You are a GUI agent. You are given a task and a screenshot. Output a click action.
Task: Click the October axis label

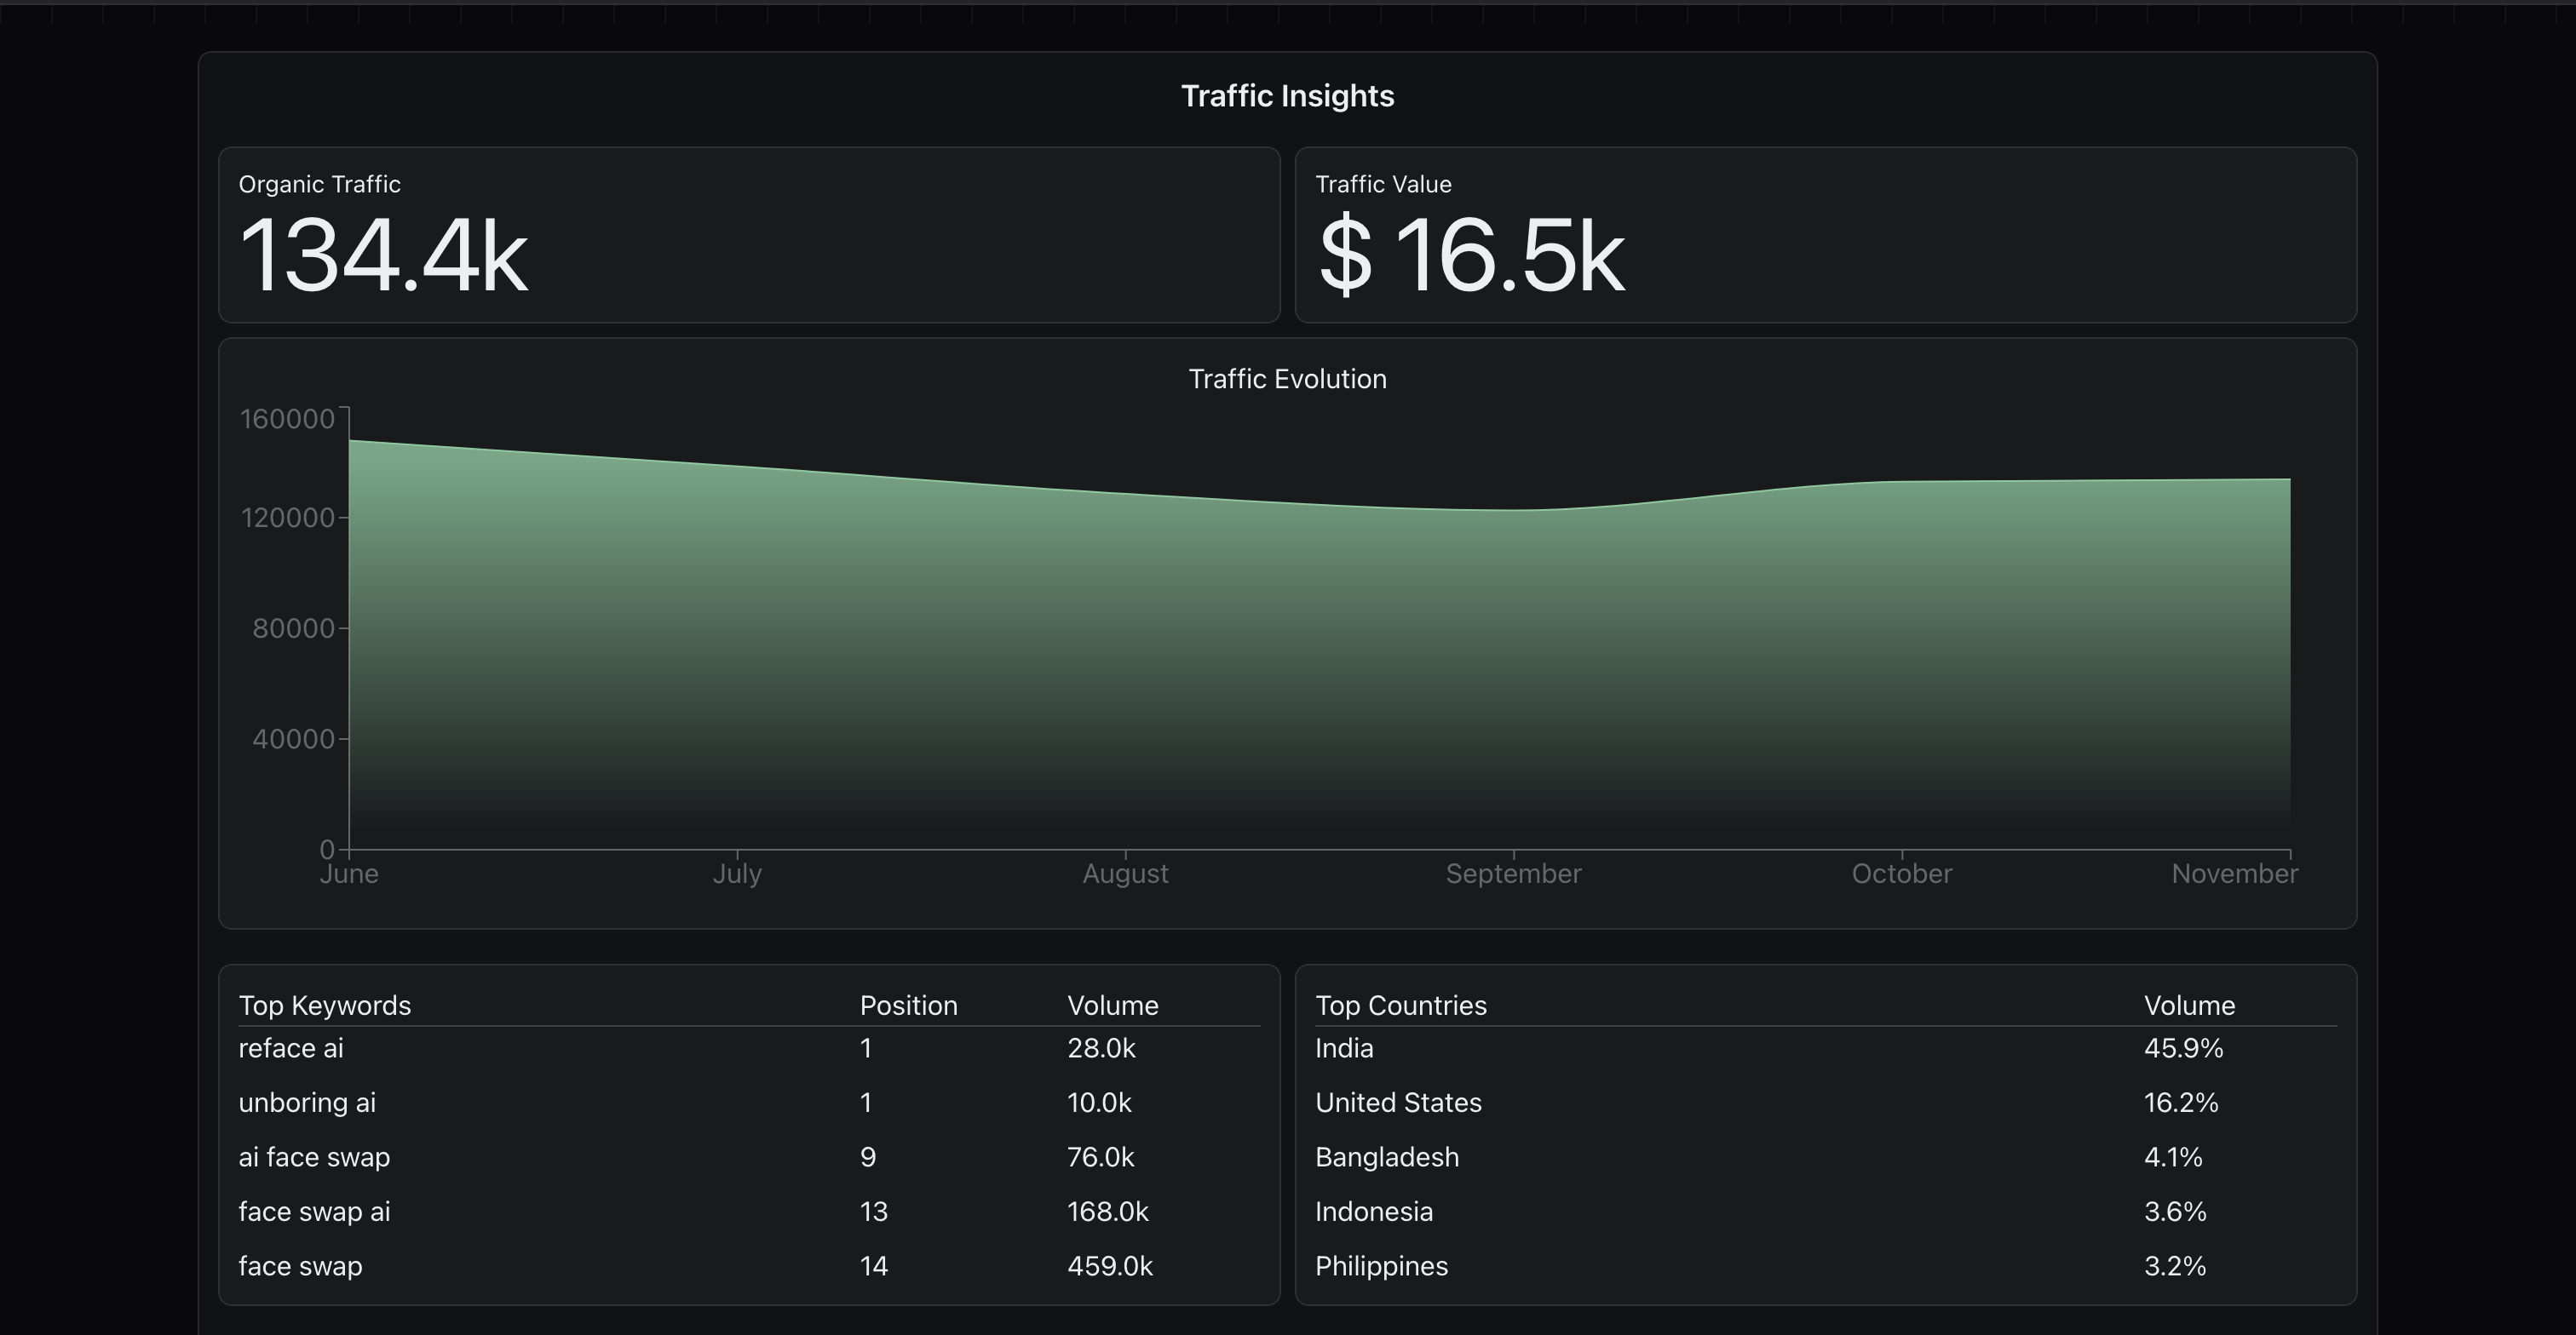[1901, 874]
